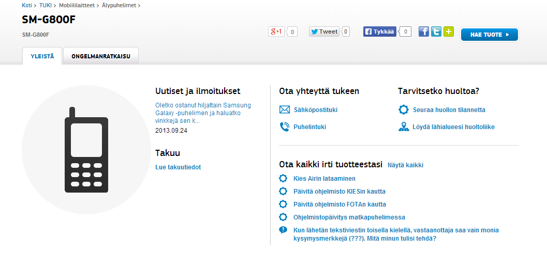Open the Lue takuutiedot link
The image size is (547, 253).
pyautogui.click(x=178, y=167)
